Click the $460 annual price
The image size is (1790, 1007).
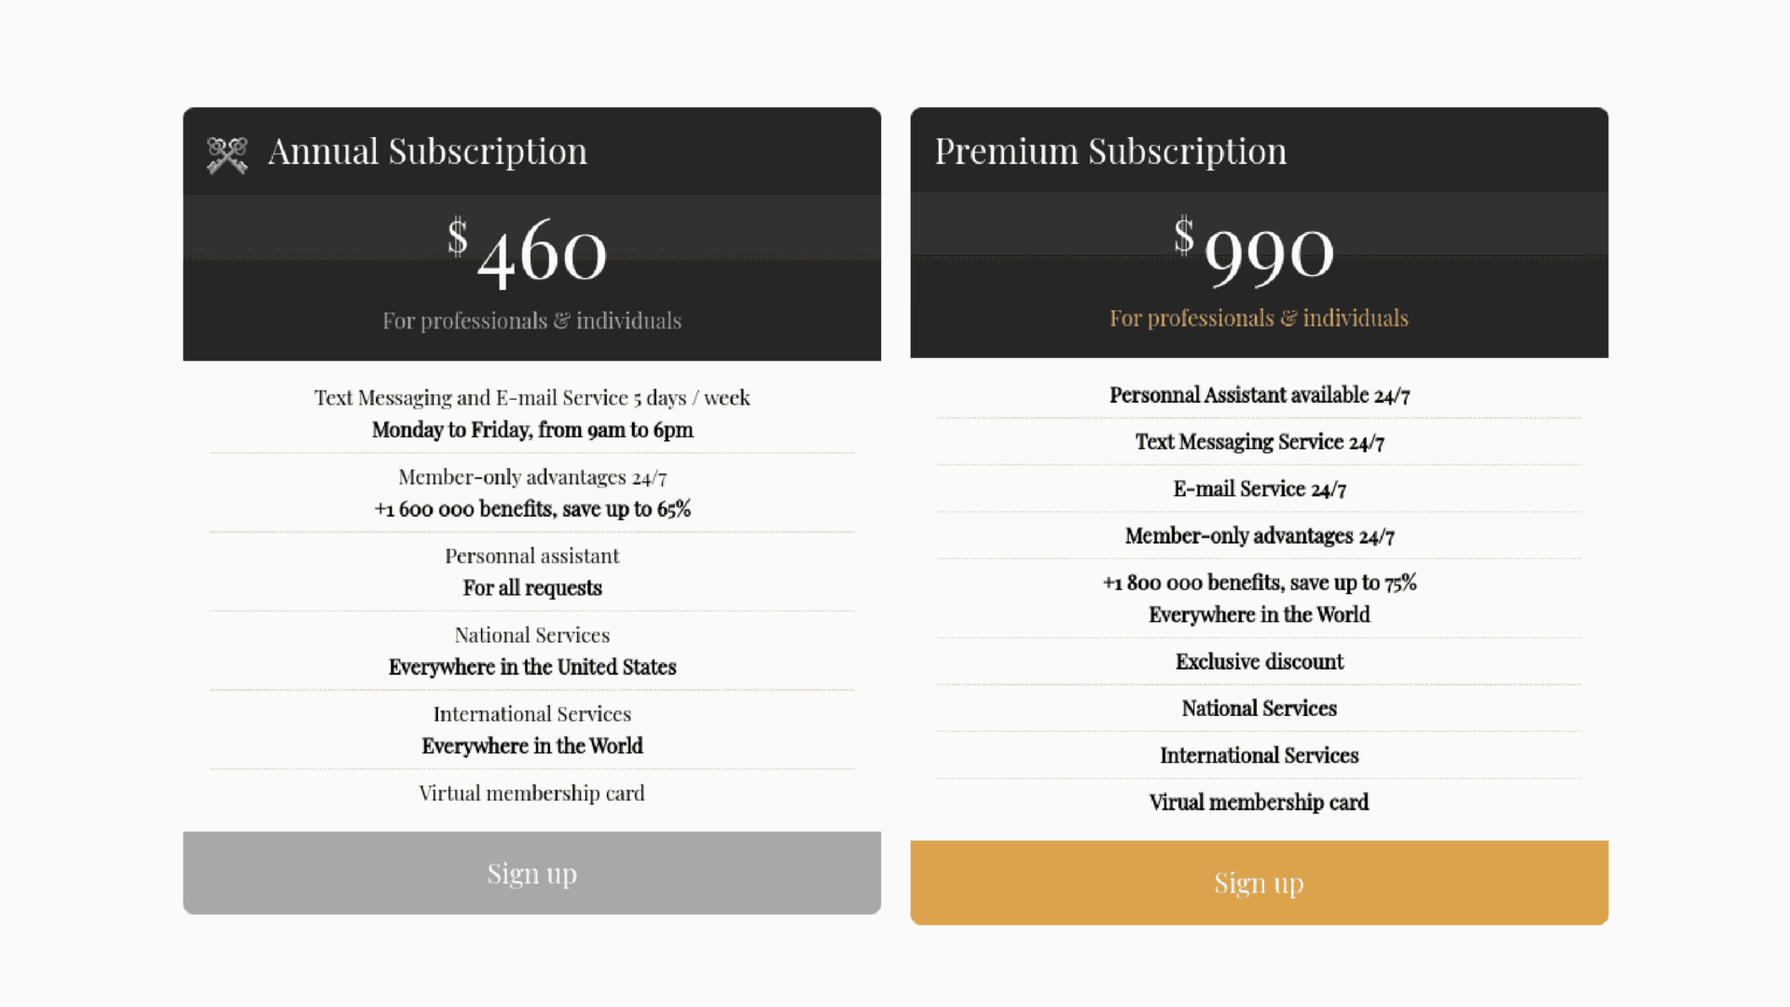(528, 250)
